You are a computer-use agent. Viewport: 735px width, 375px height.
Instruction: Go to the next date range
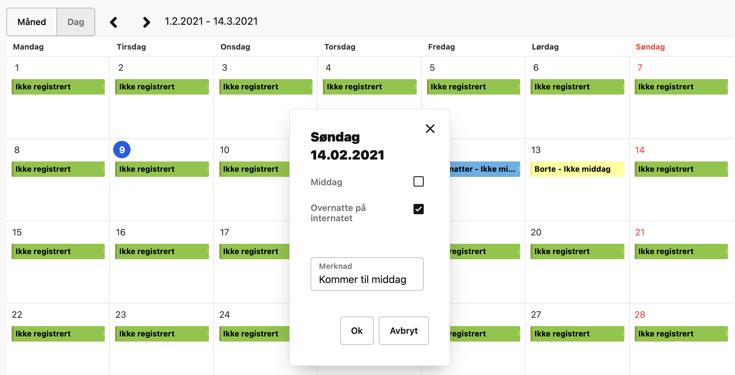pos(146,22)
